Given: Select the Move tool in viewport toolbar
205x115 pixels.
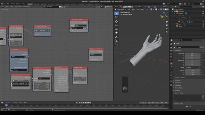Looking at the screenshot, I should pyautogui.click(x=117, y=21).
